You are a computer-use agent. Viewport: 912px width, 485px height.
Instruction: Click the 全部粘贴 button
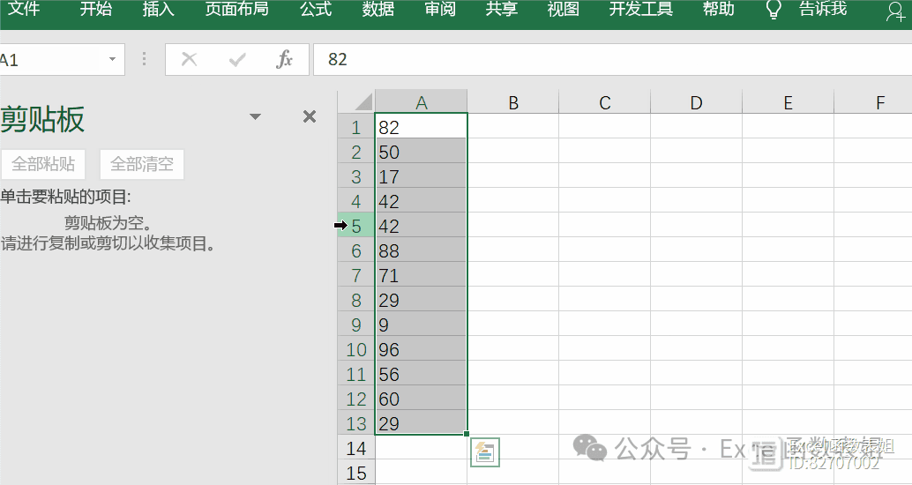(43, 165)
